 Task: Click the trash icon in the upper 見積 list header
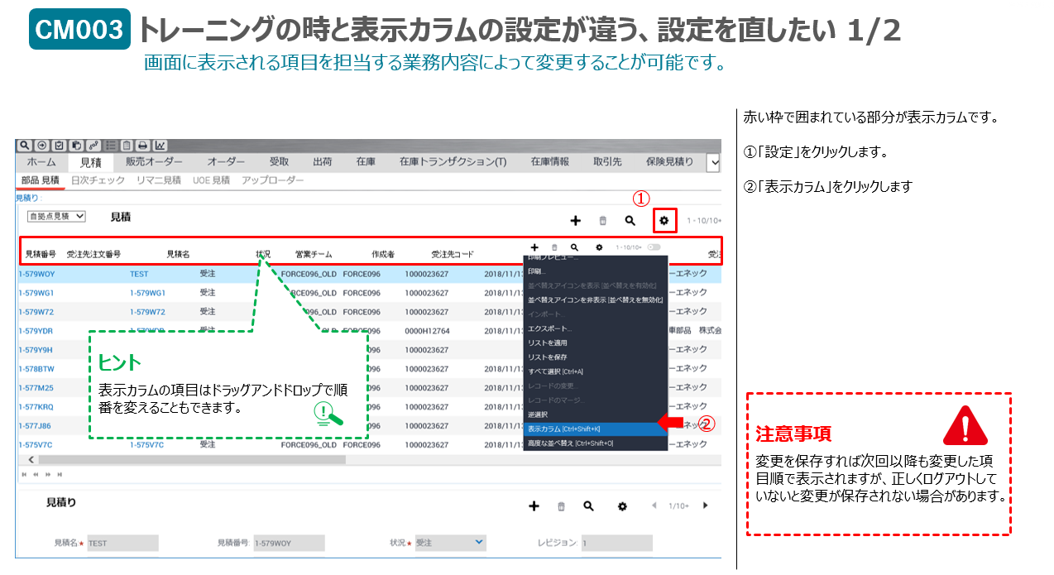[603, 221]
